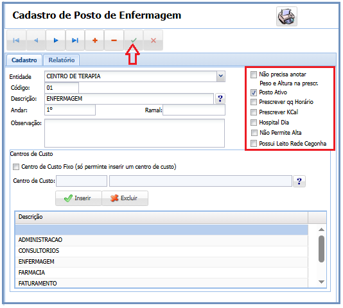Image resolution: width=343 pixels, height=308 pixels.
Task: Delete record with the minus icon
Action: click(x=114, y=40)
